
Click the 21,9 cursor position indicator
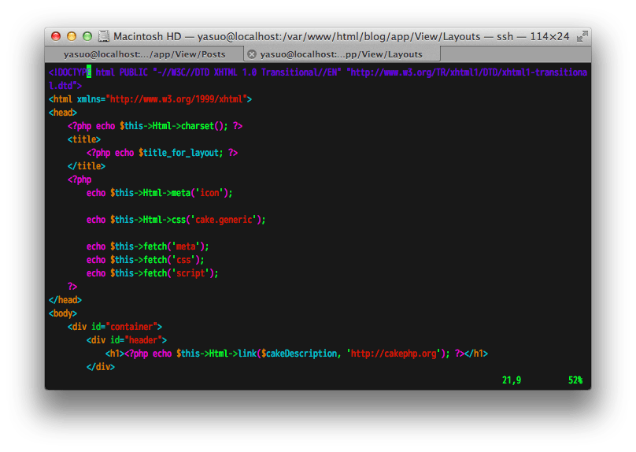click(512, 380)
